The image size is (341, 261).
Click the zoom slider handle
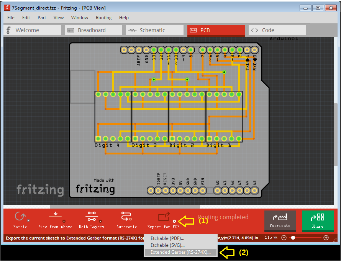[x=293, y=238]
